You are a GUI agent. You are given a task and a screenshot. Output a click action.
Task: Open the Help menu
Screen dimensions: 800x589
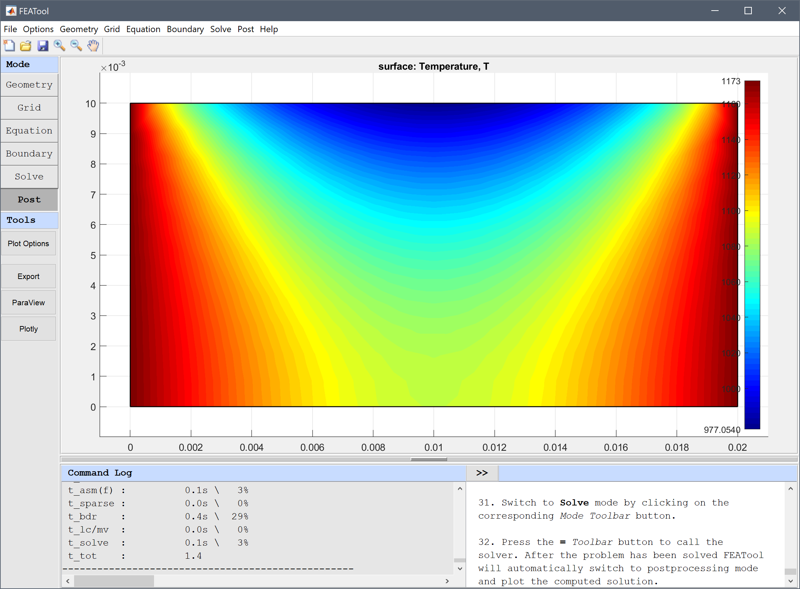click(269, 29)
